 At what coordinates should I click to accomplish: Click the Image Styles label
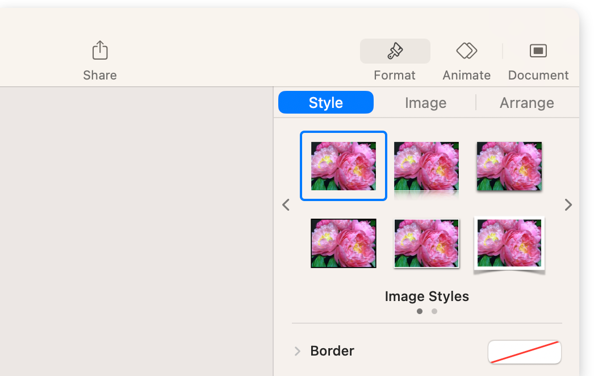(426, 296)
